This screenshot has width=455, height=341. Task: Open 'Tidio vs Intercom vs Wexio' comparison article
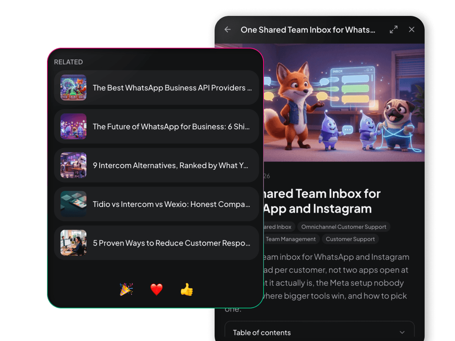(157, 204)
